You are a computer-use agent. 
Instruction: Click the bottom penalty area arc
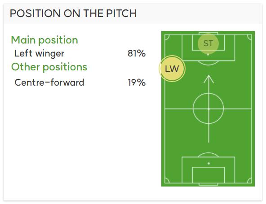pyautogui.click(x=208, y=155)
